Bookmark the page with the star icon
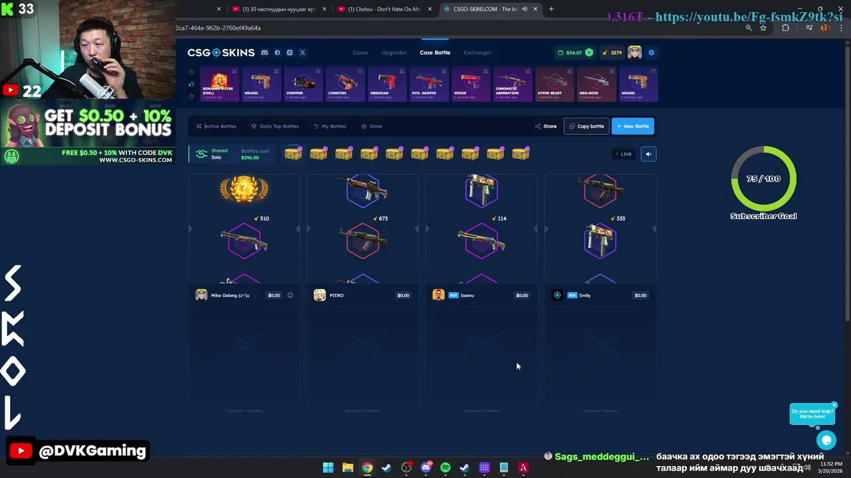The height and width of the screenshot is (478, 851). coord(763,28)
